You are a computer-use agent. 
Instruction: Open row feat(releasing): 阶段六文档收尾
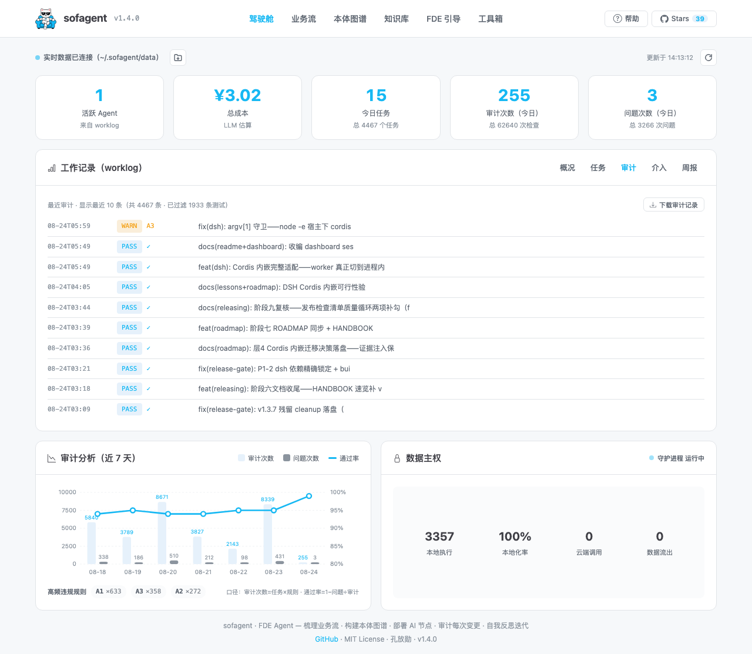point(376,389)
